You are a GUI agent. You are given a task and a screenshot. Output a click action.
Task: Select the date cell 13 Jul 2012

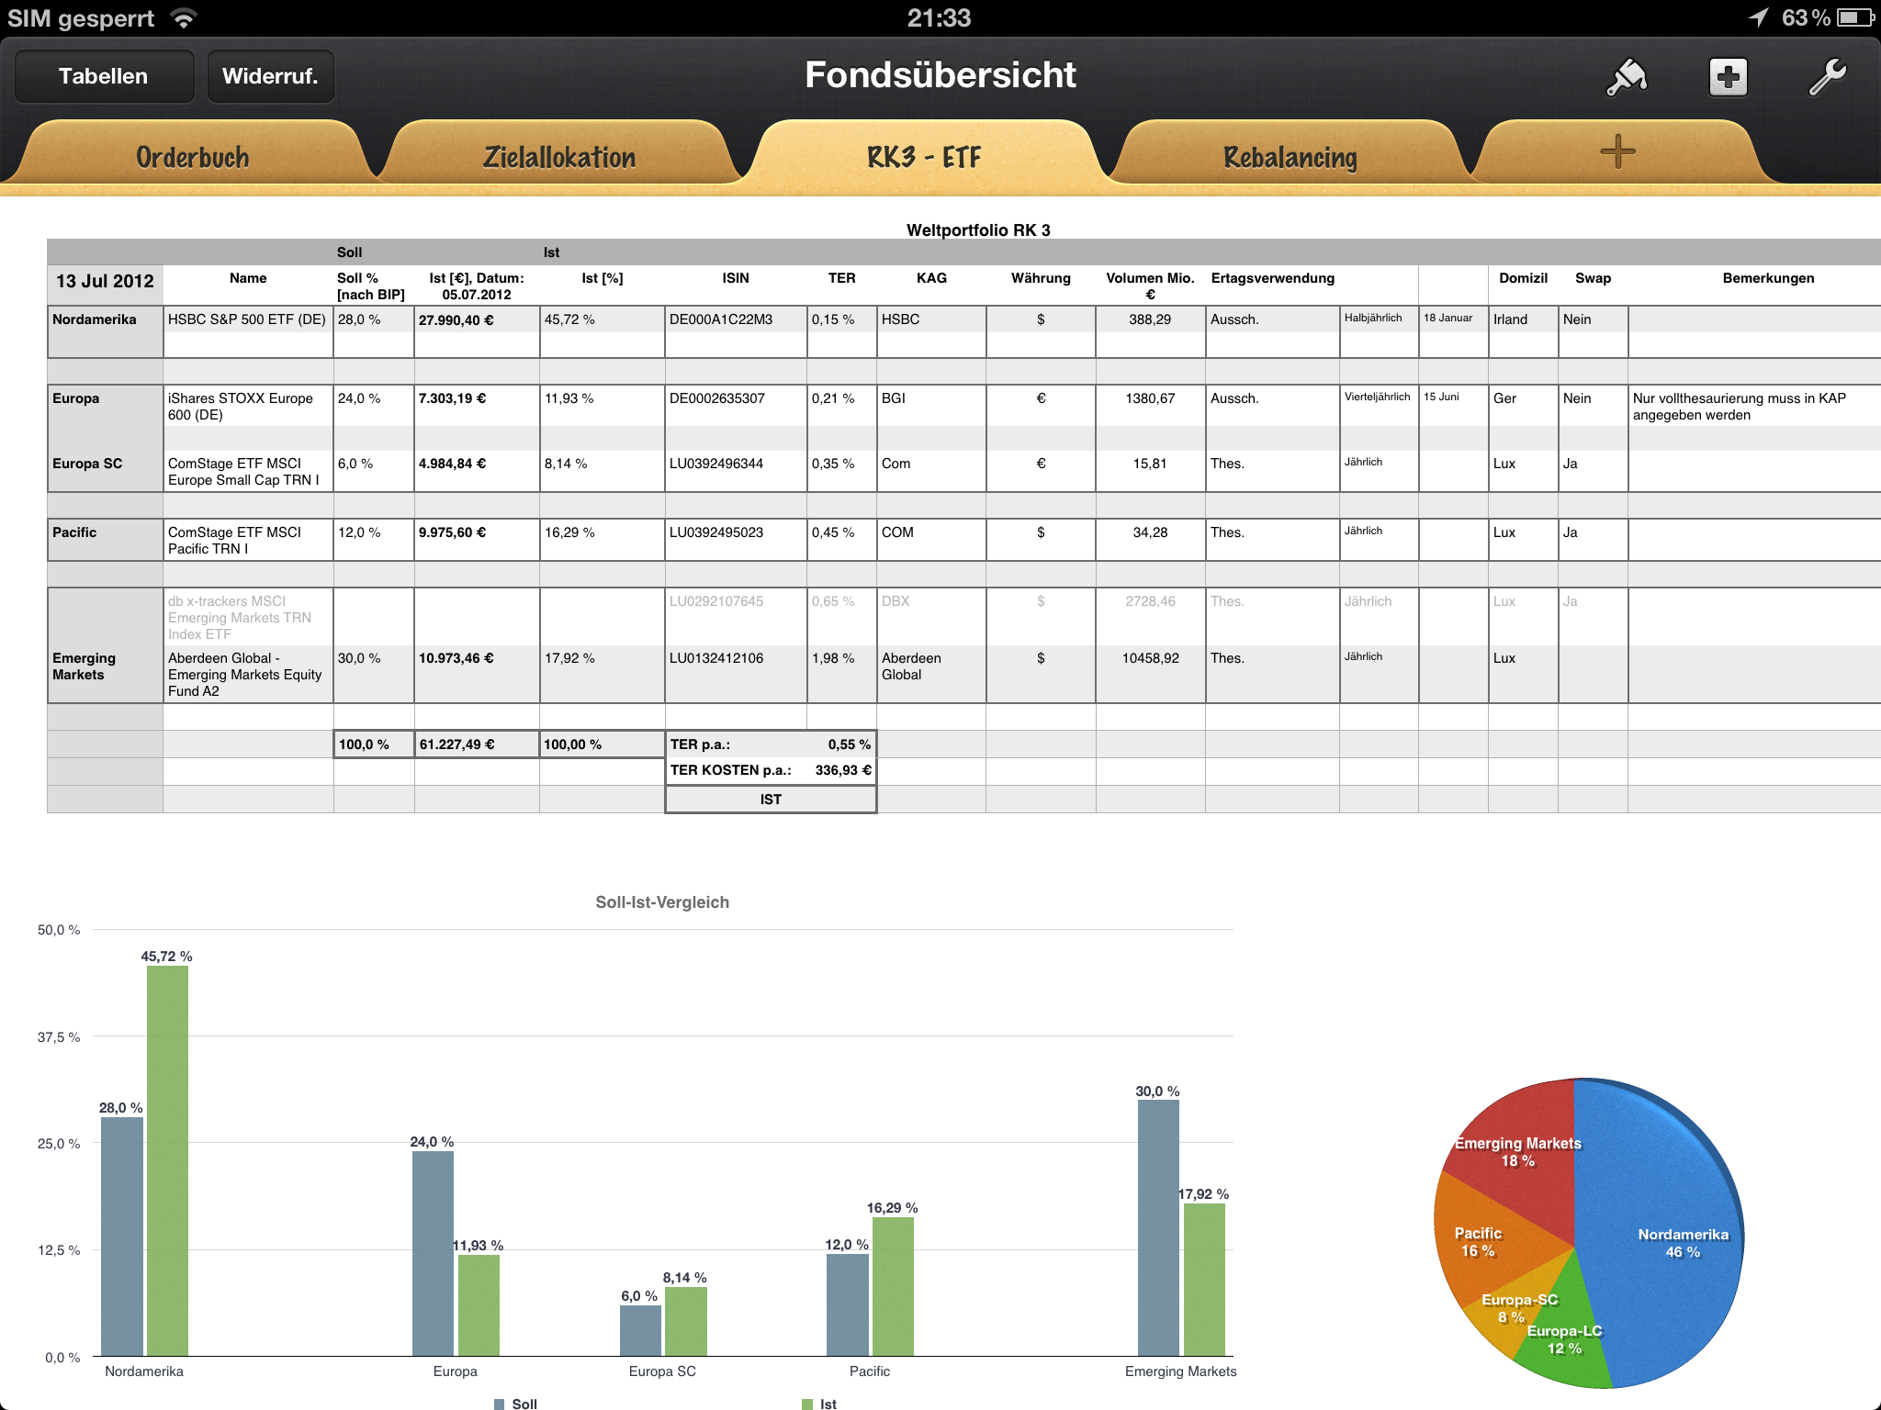(x=105, y=282)
